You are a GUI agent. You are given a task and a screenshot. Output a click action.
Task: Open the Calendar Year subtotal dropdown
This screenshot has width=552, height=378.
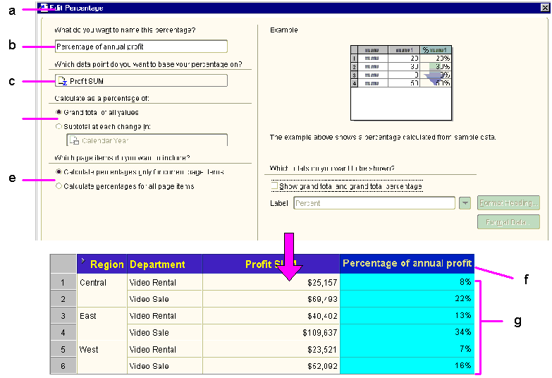147,140
